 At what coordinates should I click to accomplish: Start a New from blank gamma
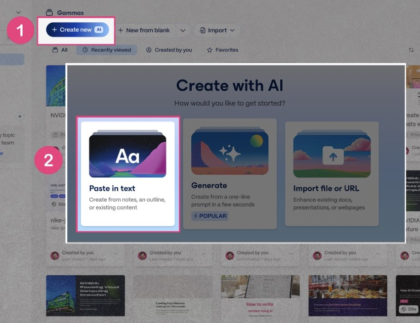click(144, 30)
